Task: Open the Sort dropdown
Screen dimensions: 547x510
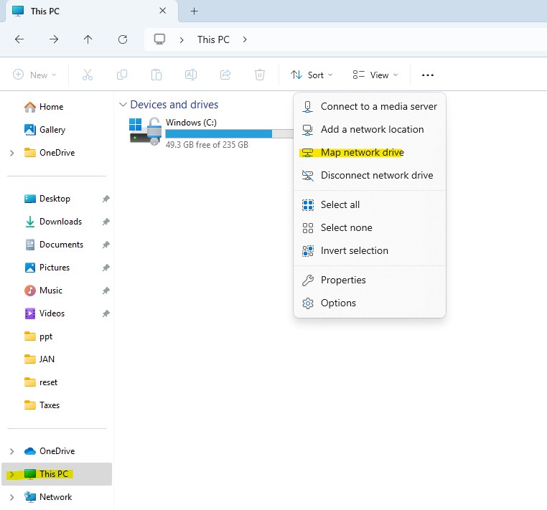Action: pyautogui.click(x=312, y=75)
